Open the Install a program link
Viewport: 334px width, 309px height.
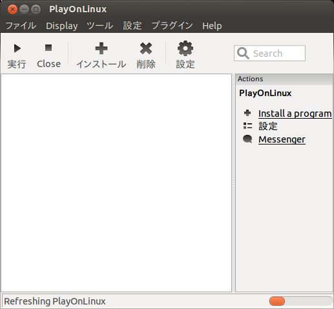[x=295, y=114]
